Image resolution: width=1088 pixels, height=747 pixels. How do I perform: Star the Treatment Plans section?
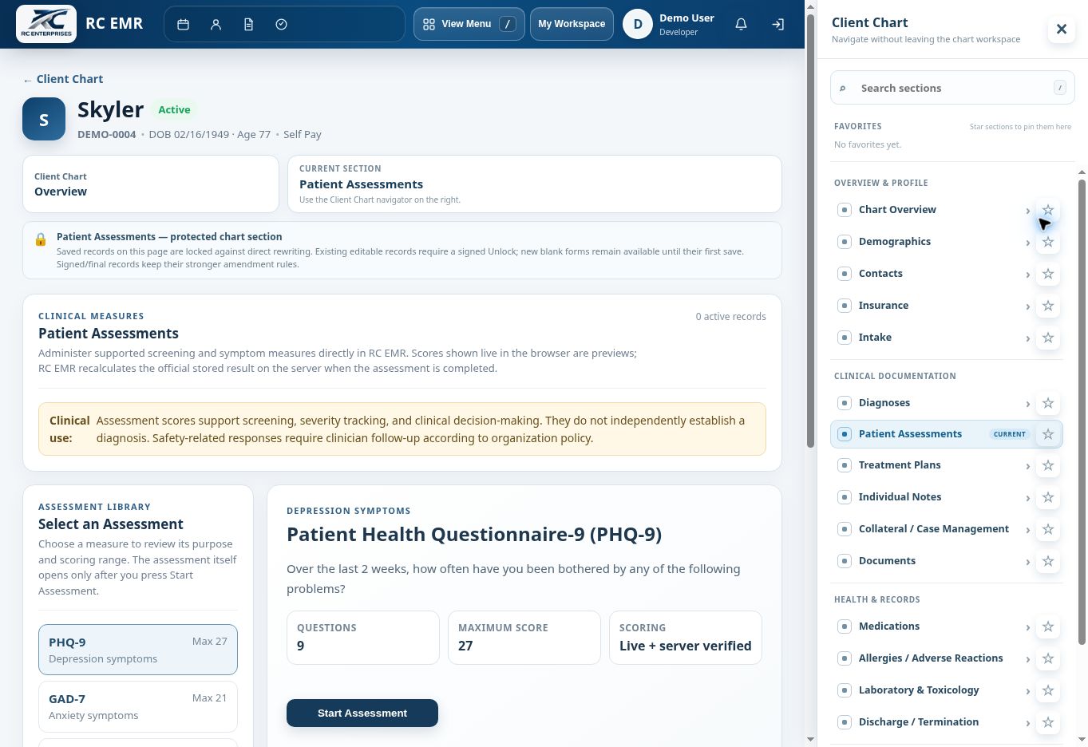click(x=1048, y=465)
